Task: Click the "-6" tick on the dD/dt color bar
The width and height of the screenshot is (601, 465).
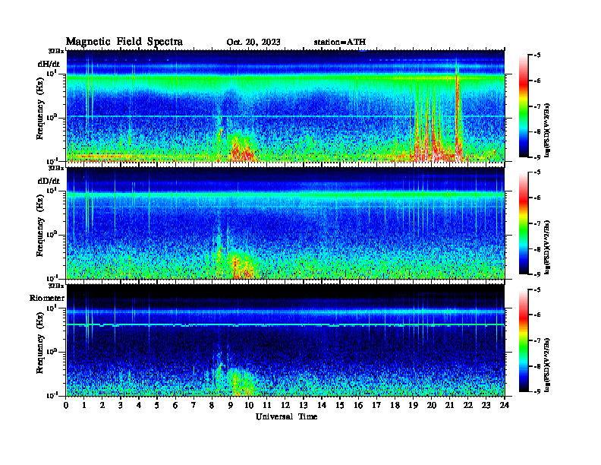Action: (537, 198)
